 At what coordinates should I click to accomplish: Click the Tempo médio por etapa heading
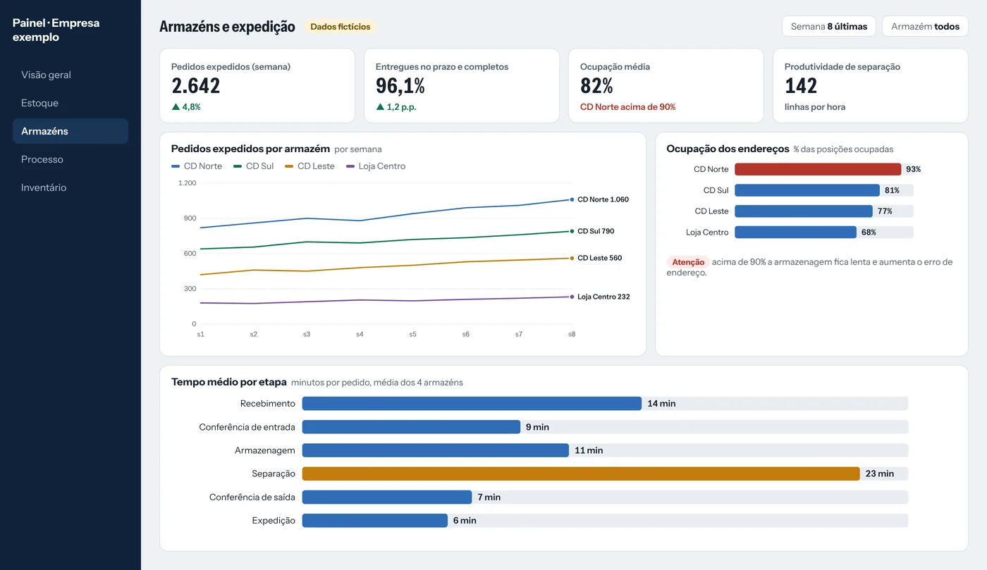229,382
